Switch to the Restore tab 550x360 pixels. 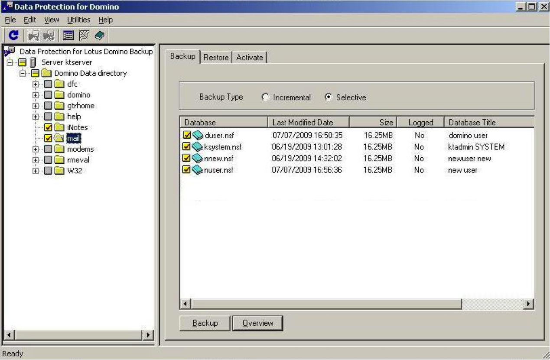pyautogui.click(x=216, y=58)
